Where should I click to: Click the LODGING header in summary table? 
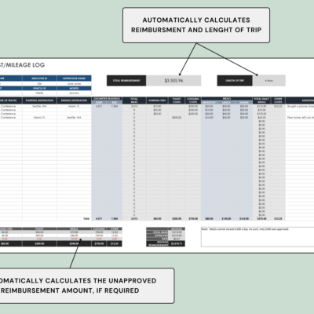coord(99,228)
